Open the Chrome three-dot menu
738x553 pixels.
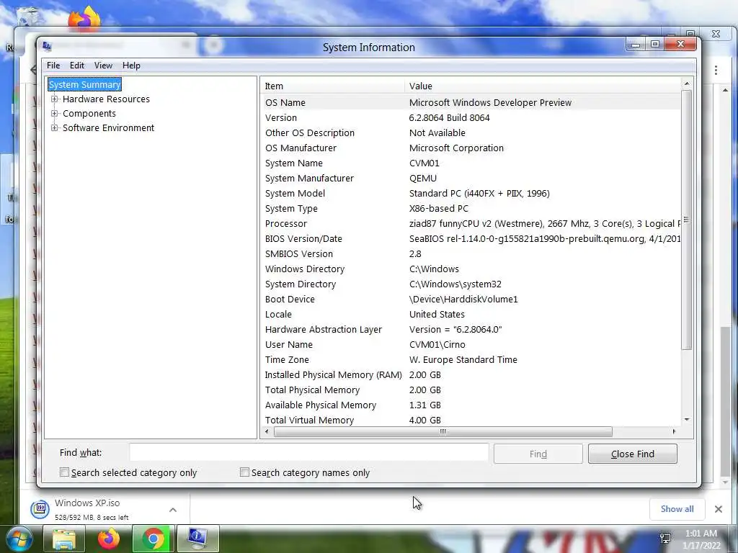click(716, 70)
